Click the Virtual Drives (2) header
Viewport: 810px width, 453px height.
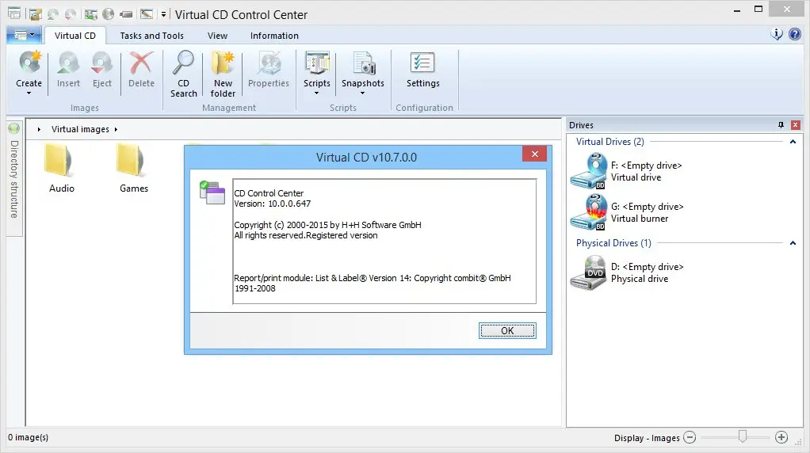point(610,142)
